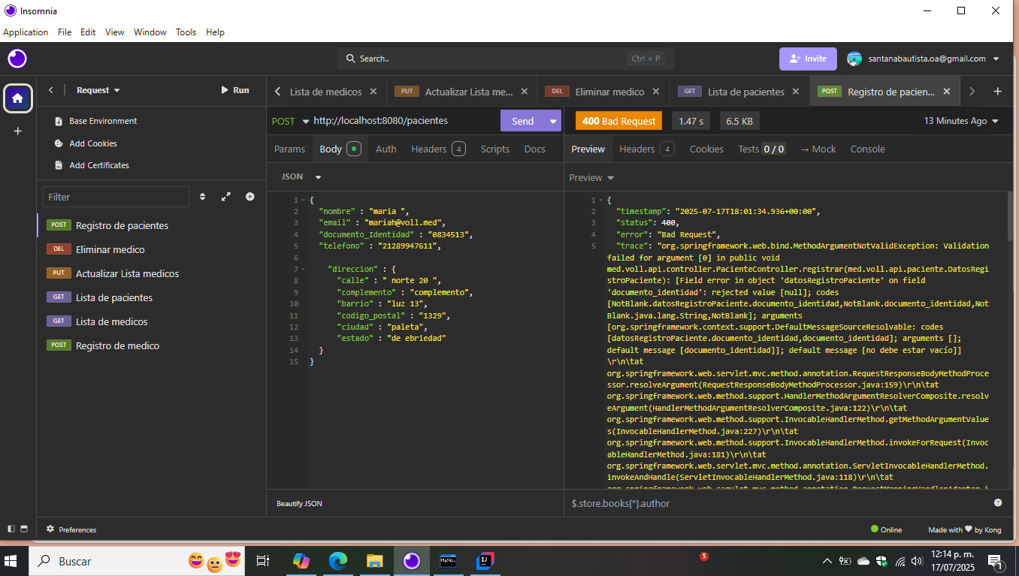Click the Insomnia logo in the header
The width and height of the screenshot is (1019, 576).
pyautogui.click(x=17, y=59)
